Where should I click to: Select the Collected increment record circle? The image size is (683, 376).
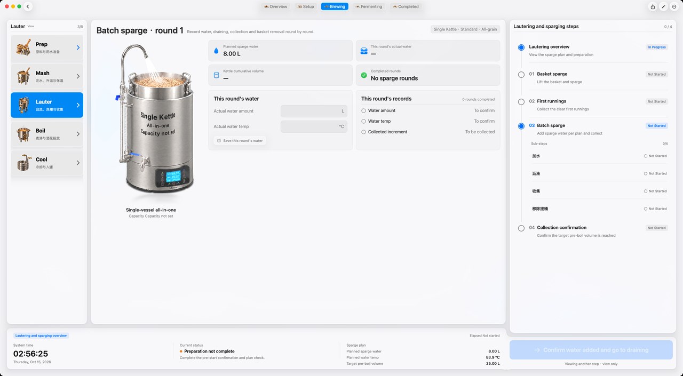pos(363,132)
